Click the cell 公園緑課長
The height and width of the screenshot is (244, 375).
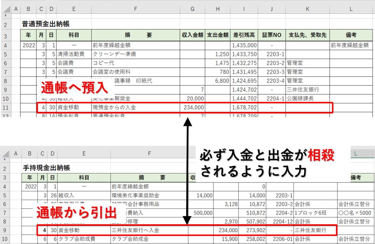(x=308, y=98)
